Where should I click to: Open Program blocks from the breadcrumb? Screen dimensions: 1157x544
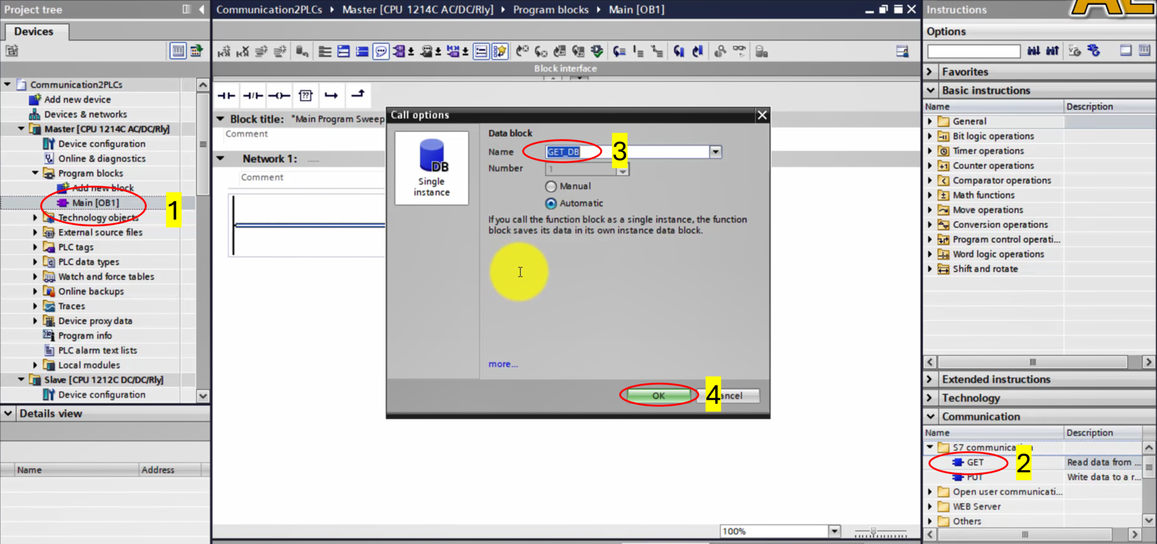(x=550, y=9)
